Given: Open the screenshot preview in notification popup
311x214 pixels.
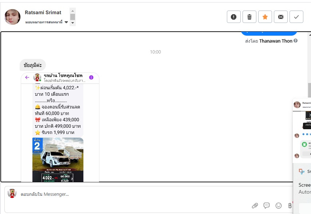Looking at the screenshot, I should (302, 131).
